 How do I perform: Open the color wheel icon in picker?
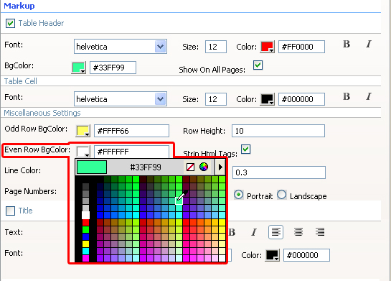[204, 167]
